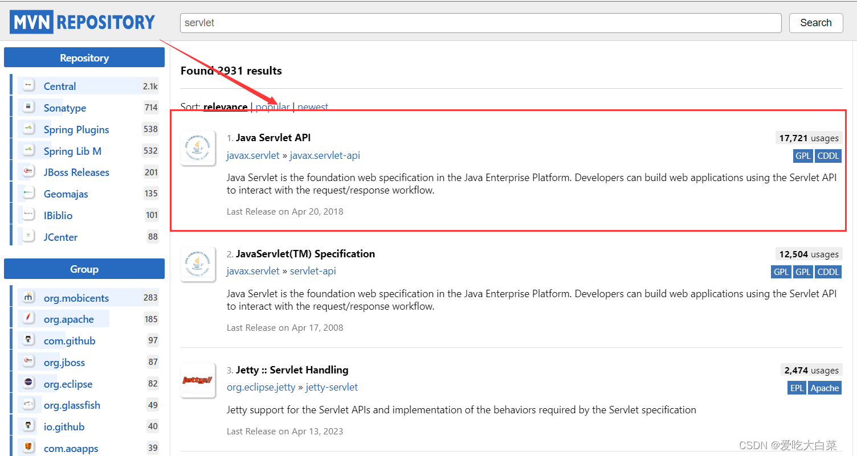This screenshot has height=456, width=857.
Task: Click the Group section header
Action: point(84,269)
